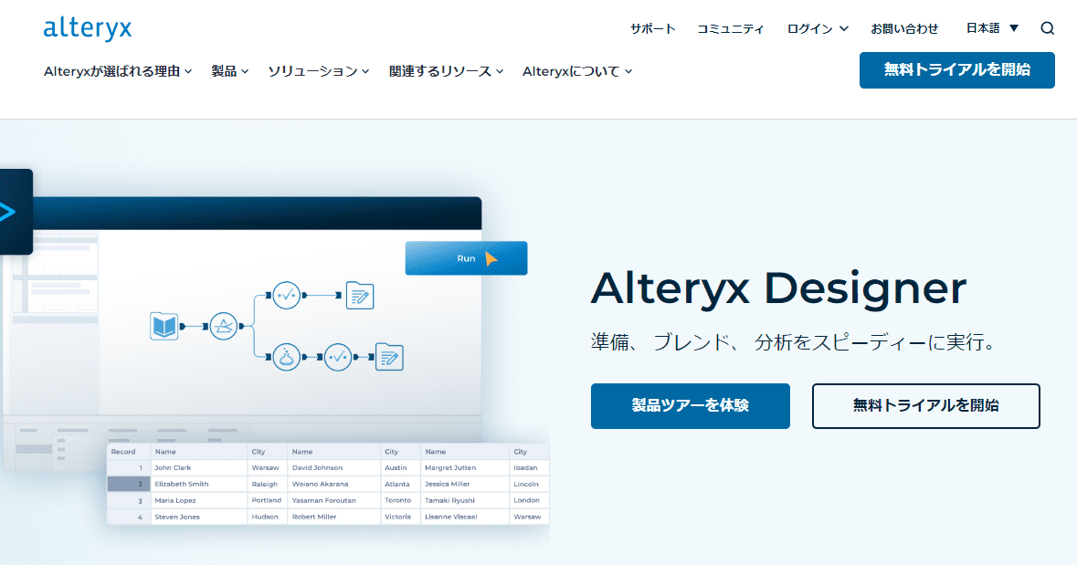Click the Maria Lopez table cell
The height and width of the screenshot is (565, 1077).
[198, 500]
